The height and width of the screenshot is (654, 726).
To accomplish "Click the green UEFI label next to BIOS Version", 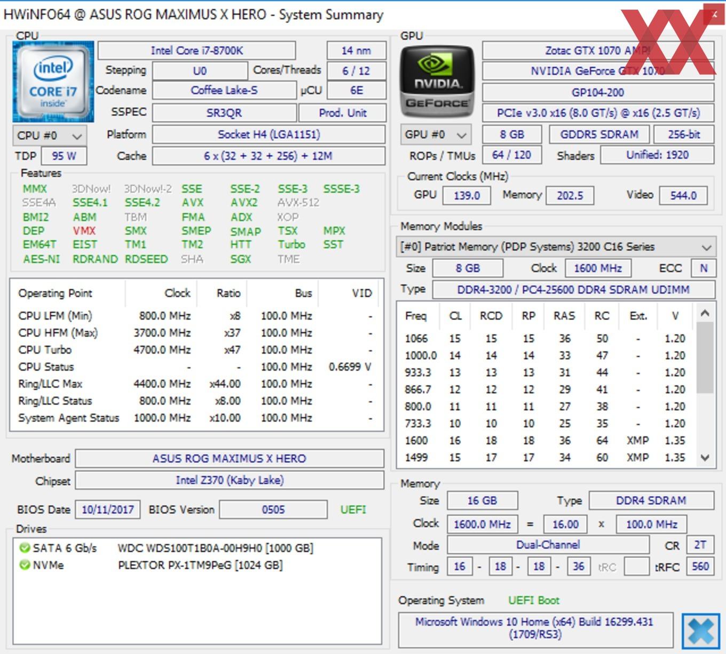I will [353, 509].
